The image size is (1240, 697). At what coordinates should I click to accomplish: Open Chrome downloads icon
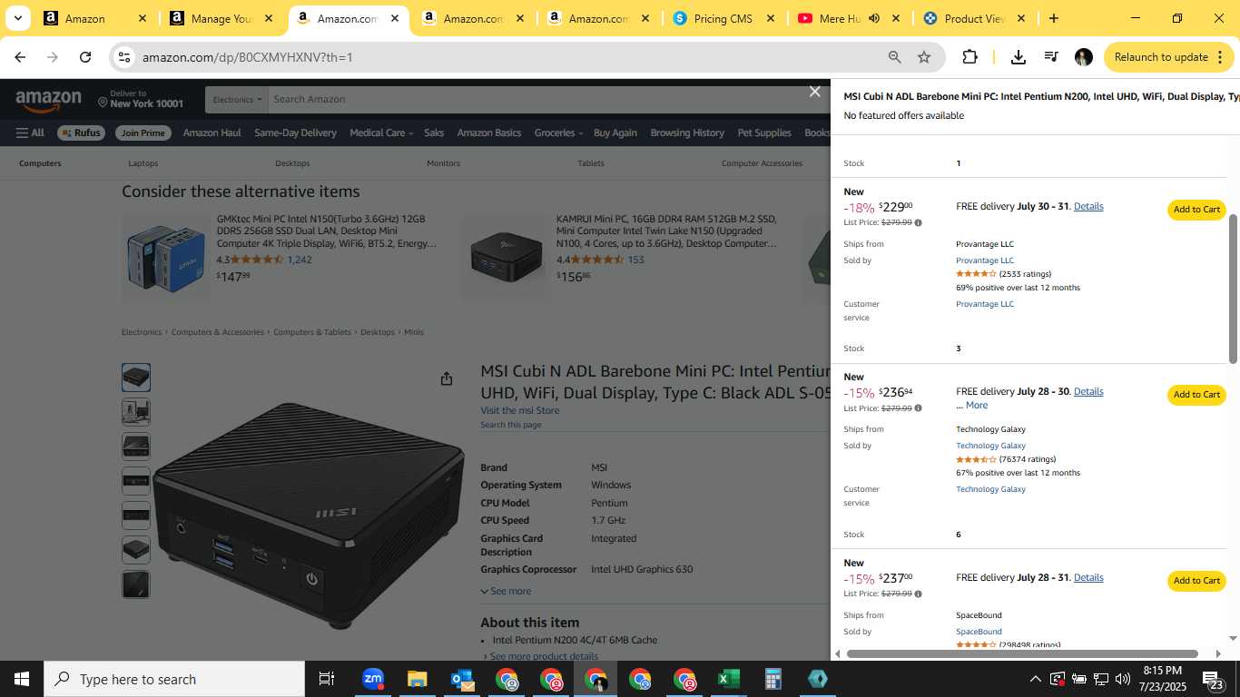pyautogui.click(x=1019, y=57)
